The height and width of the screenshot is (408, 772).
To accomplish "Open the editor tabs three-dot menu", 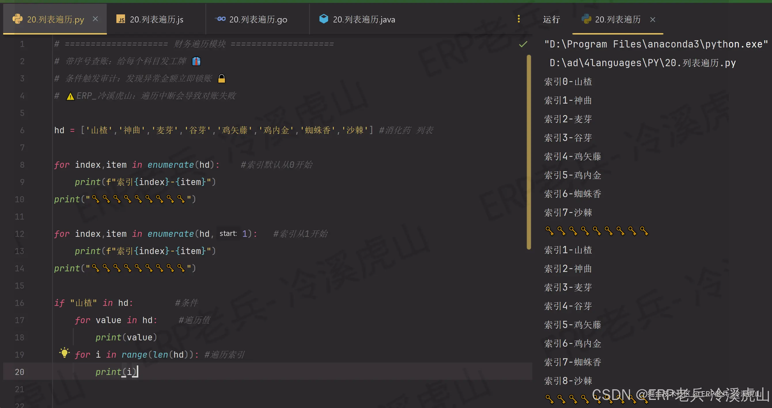I will pyautogui.click(x=519, y=19).
